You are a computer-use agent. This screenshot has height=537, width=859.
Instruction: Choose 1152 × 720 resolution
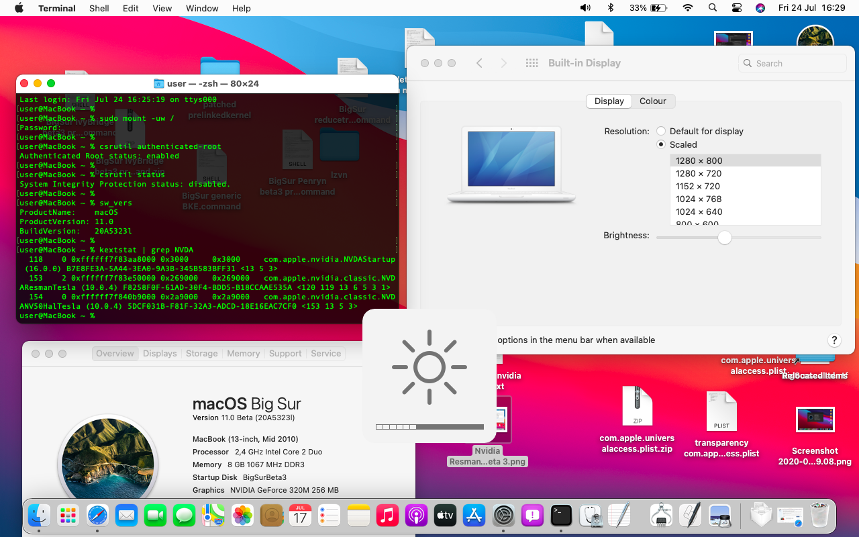[746, 186]
